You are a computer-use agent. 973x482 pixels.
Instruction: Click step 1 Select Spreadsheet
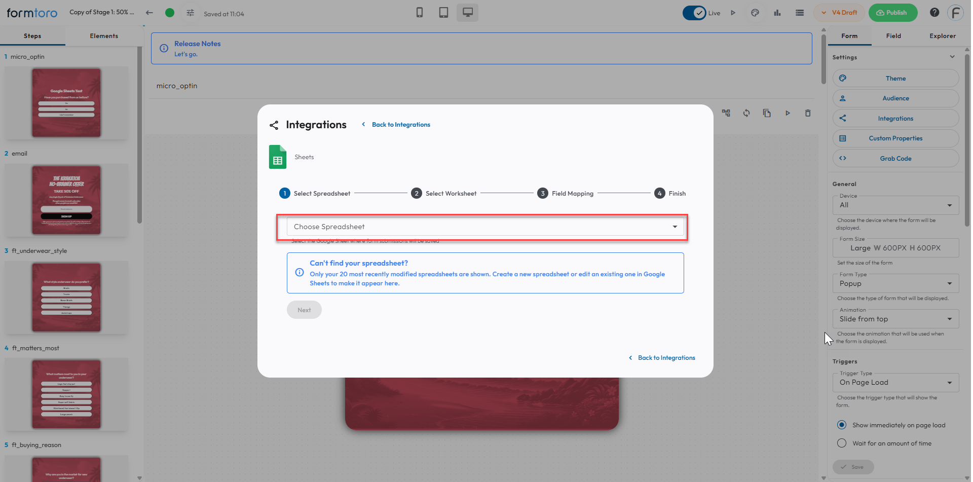click(315, 193)
